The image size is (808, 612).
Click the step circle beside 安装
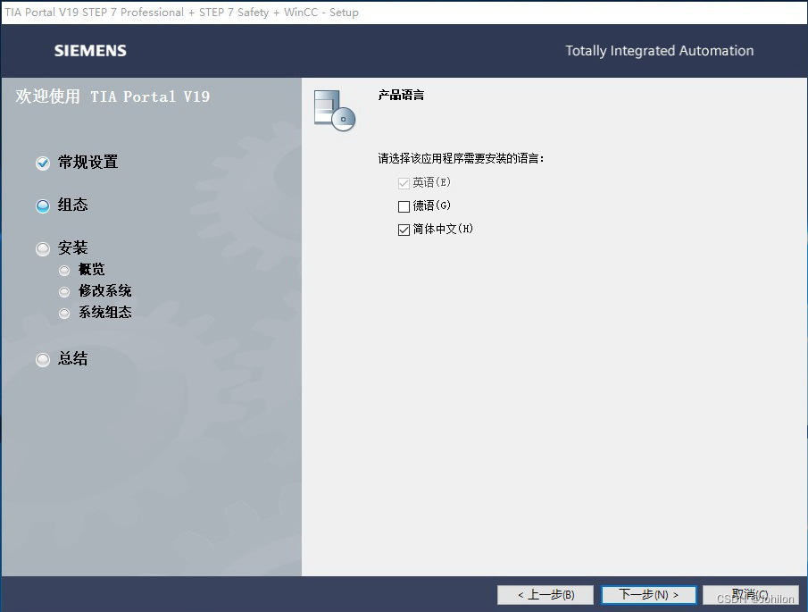42,247
